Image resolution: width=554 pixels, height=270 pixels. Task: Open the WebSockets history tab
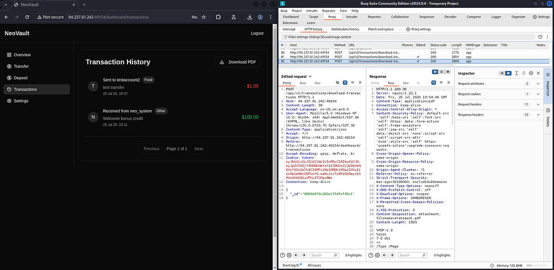coord(345,29)
